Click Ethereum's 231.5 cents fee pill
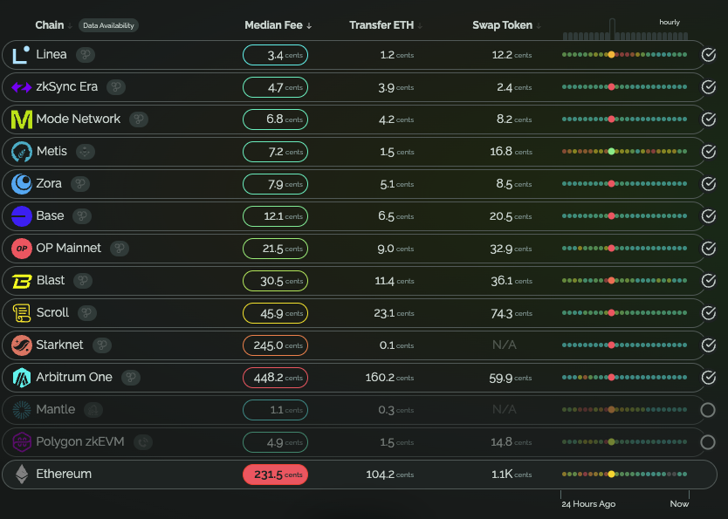 (275, 475)
